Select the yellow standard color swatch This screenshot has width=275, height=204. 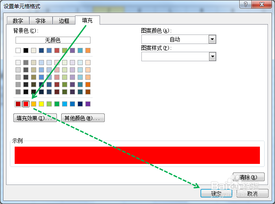[41, 104]
